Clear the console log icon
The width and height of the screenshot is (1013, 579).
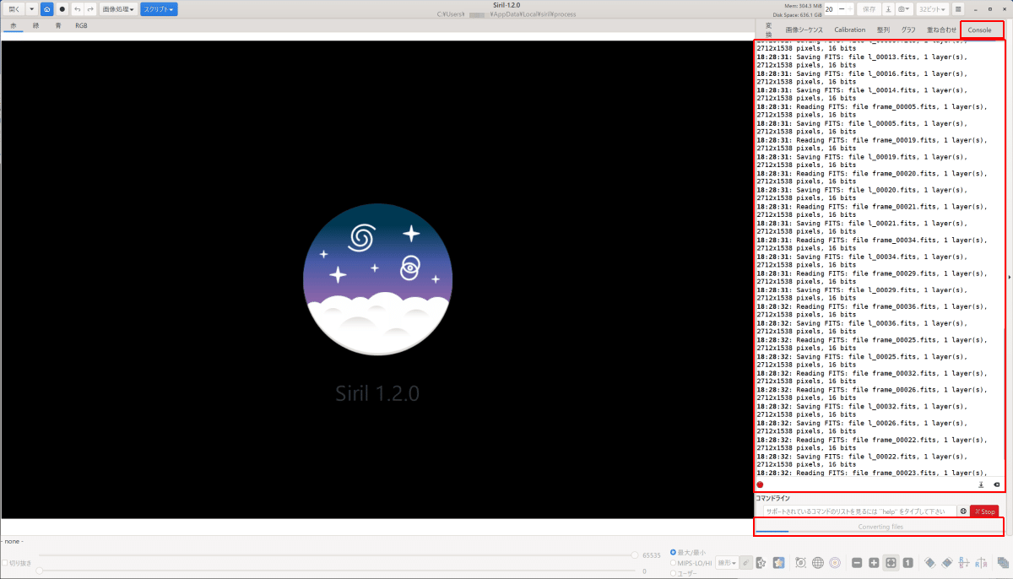(997, 484)
